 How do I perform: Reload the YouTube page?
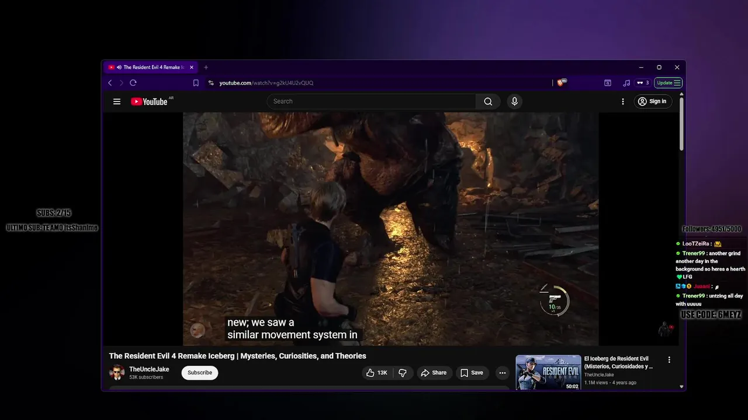tap(133, 83)
